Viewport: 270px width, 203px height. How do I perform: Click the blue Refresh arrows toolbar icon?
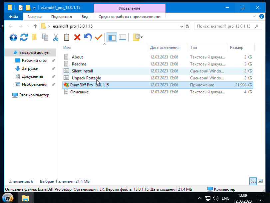point(24,37)
